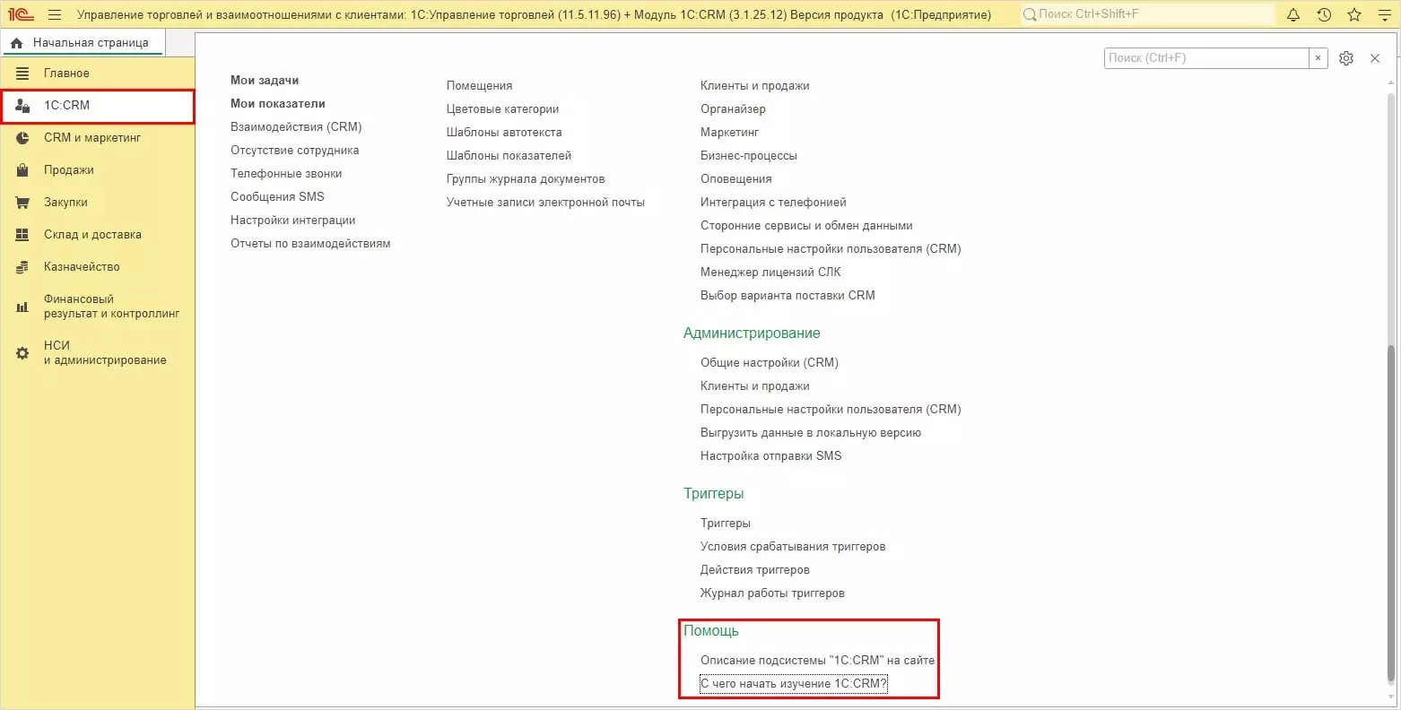The height and width of the screenshot is (710, 1401).
Task: Open НСИ и администрирование section
Action: pyautogui.click(x=98, y=353)
